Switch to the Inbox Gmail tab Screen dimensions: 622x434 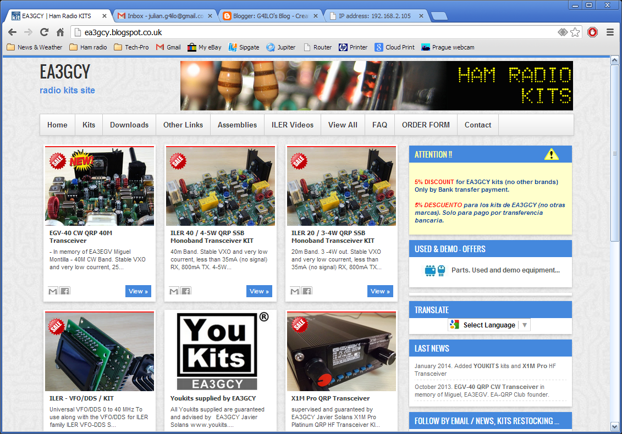[166, 16]
